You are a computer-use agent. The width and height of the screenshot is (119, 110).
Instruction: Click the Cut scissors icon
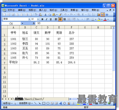pyautogui.click(x=46, y=15)
